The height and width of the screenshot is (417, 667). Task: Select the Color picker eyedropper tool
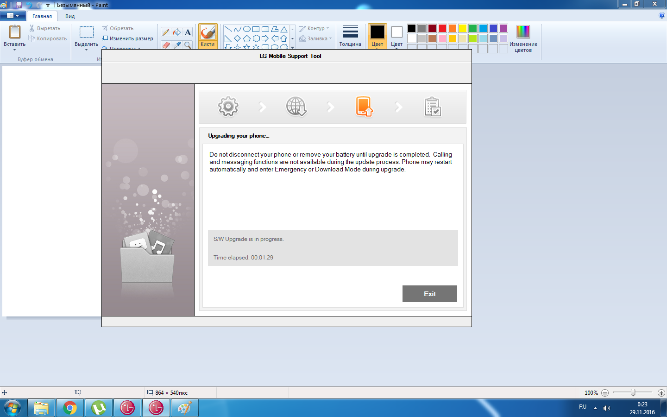click(x=177, y=44)
